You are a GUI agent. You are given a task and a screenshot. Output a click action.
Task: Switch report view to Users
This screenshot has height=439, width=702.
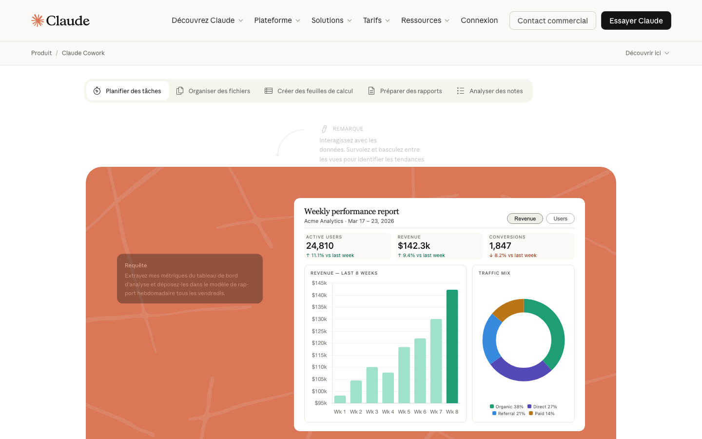(560, 219)
